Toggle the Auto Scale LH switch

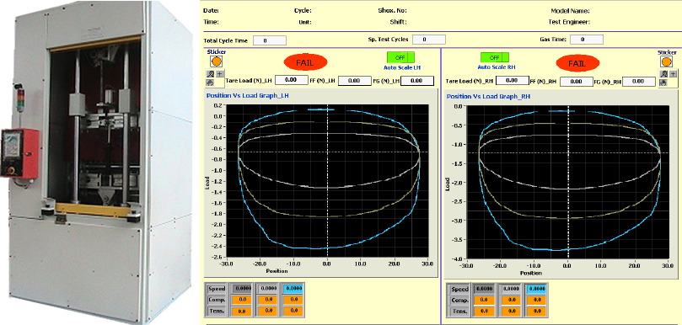[400, 57]
